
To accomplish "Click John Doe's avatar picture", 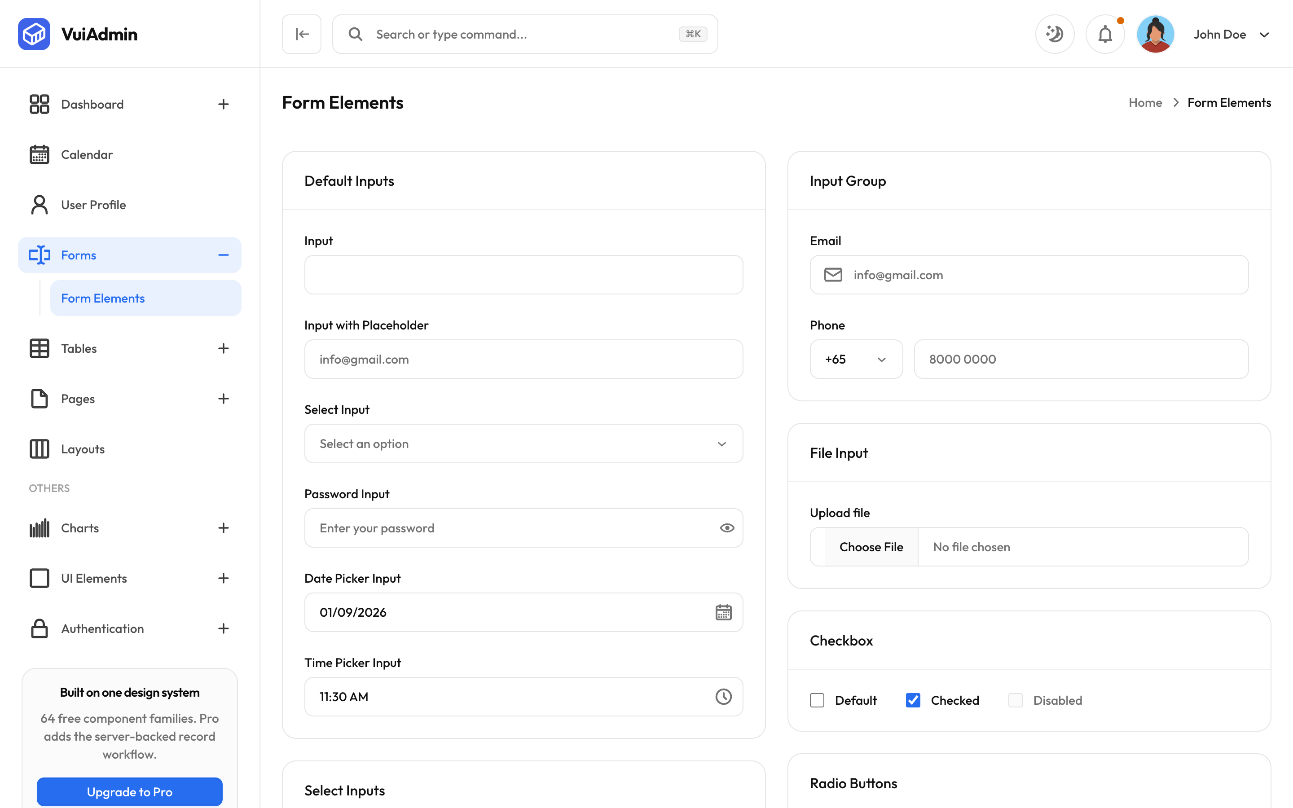I will point(1155,34).
